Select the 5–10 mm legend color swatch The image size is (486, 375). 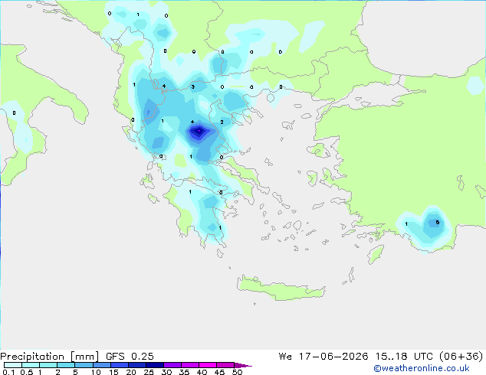pyautogui.click(x=84, y=365)
